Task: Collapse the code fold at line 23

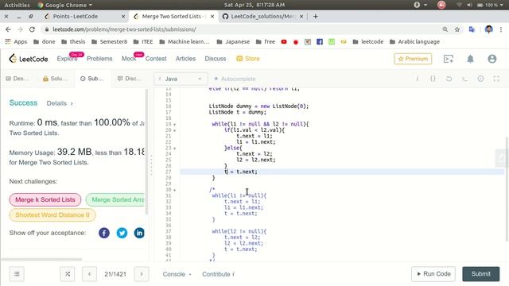Action: [175, 149]
